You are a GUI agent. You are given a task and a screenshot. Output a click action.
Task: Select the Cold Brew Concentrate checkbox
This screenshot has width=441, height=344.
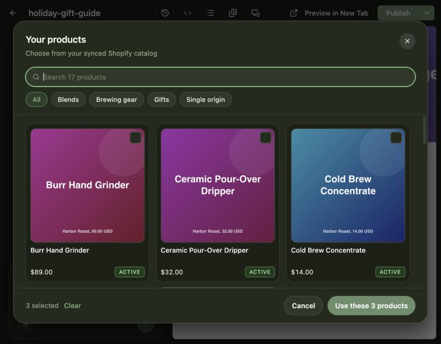[x=396, y=138]
